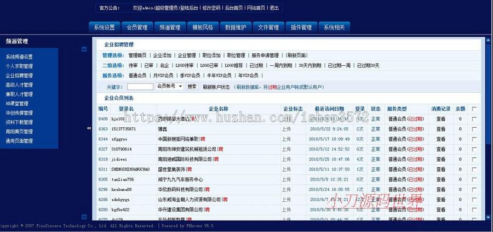The width and height of the screenshot is (493, 232).
Task: Filter by 名企 secondary option
Action: (164, 66)
